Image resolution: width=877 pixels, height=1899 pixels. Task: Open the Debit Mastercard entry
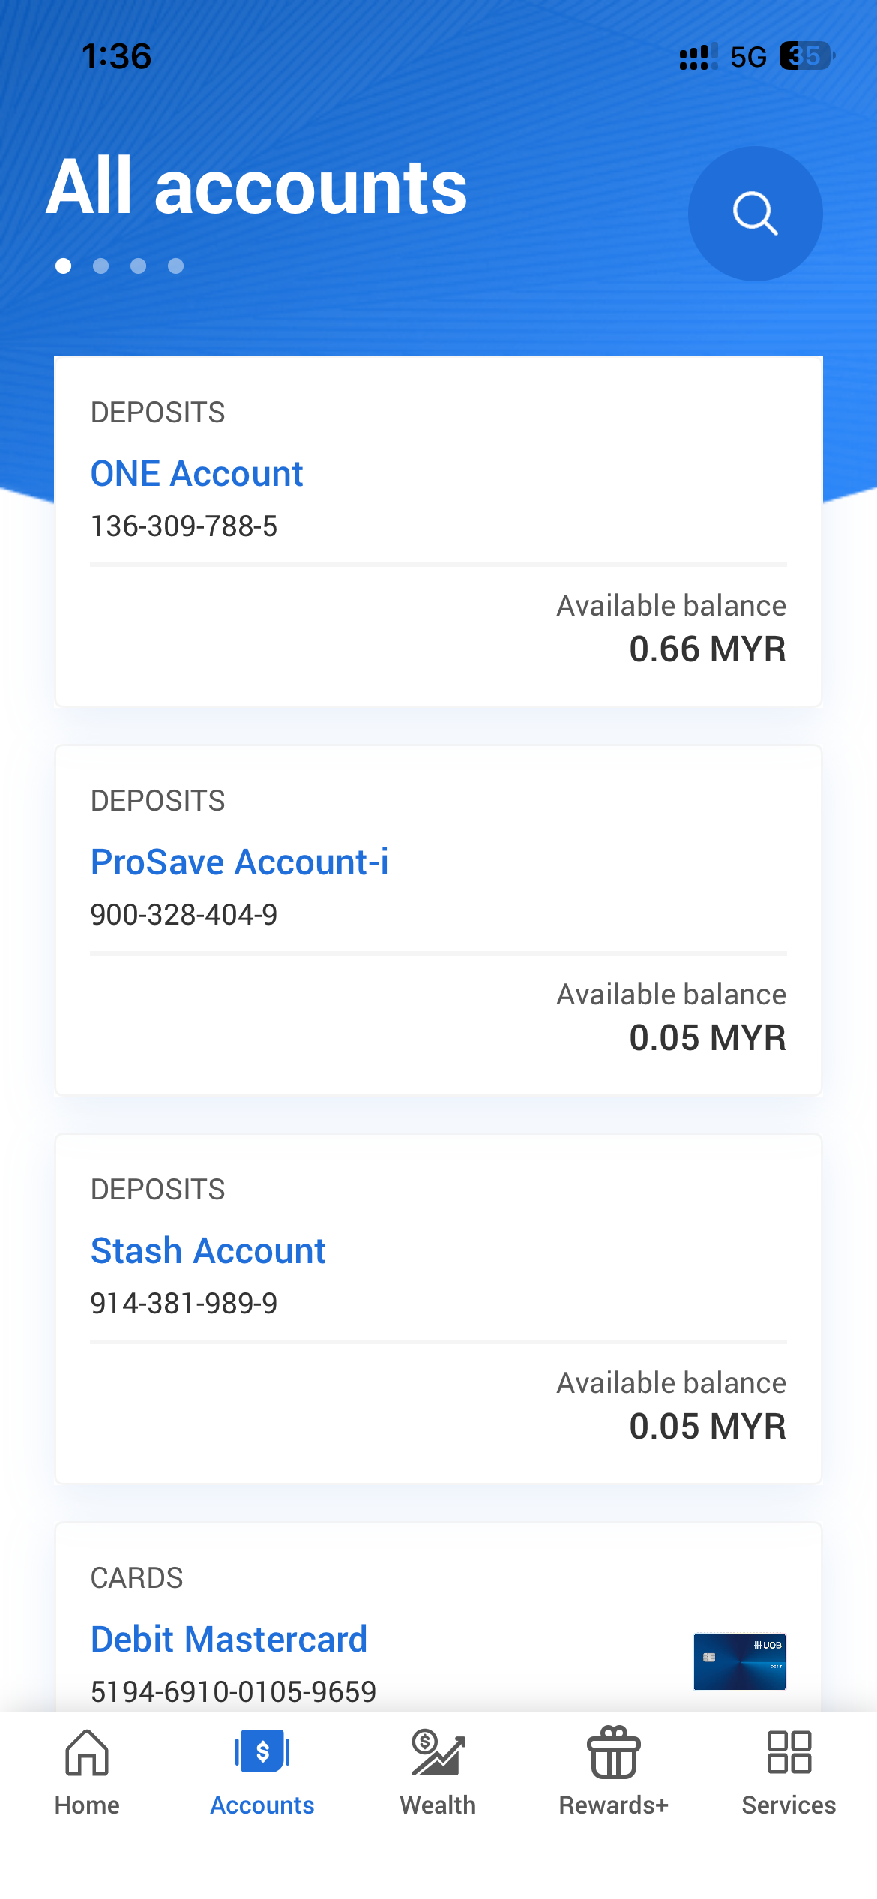pos(229,1639)
